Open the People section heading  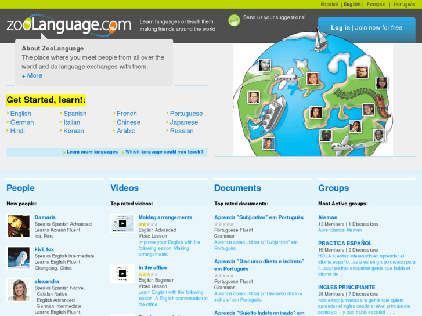(x=20, y=188)
